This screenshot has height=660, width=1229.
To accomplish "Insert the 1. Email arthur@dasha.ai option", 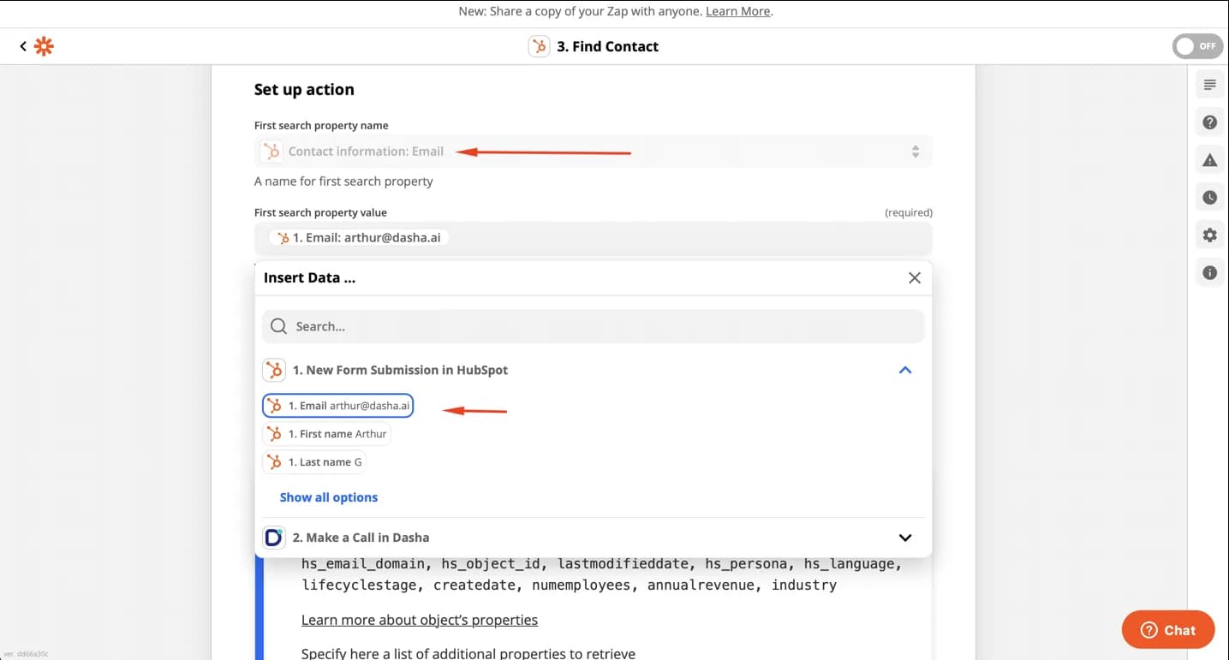I will (337, 406).
